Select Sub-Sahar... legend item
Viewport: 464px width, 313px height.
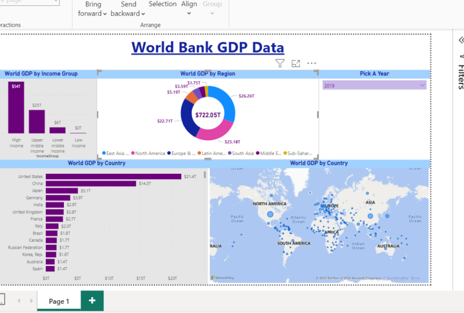(x=298, y=153)
